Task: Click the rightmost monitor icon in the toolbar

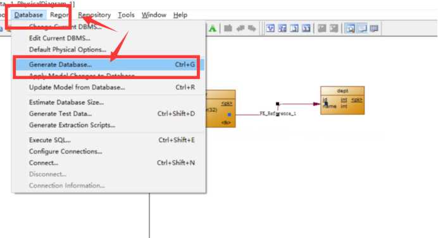Action: pos(373,28)
